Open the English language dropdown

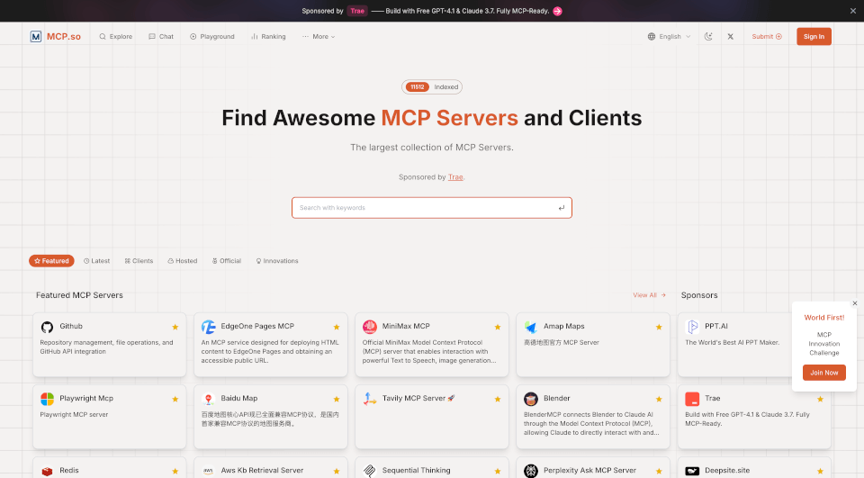coord(670,37)
